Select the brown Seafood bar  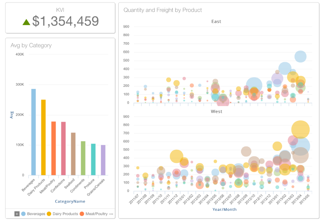(73, 154)
